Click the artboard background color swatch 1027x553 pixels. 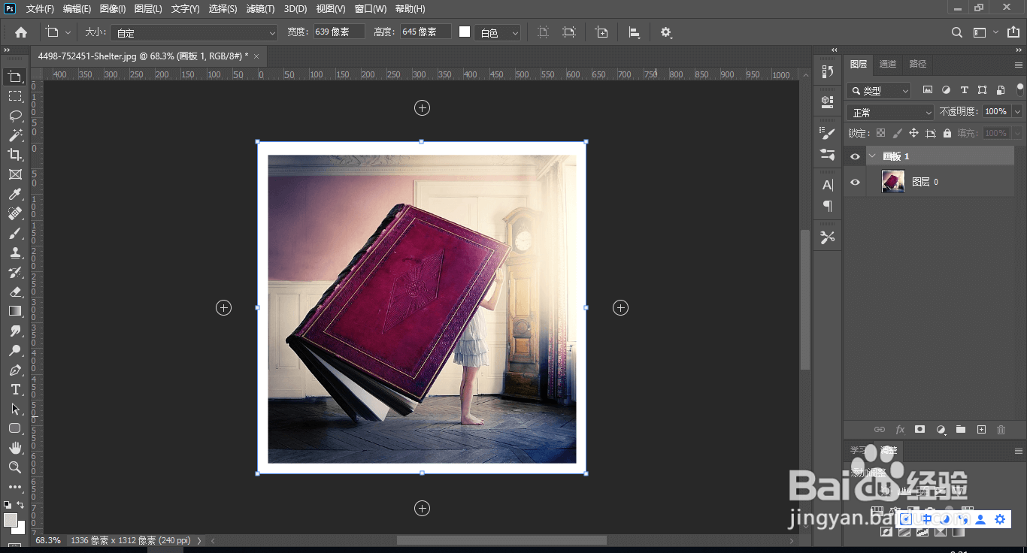coord(465,32)
